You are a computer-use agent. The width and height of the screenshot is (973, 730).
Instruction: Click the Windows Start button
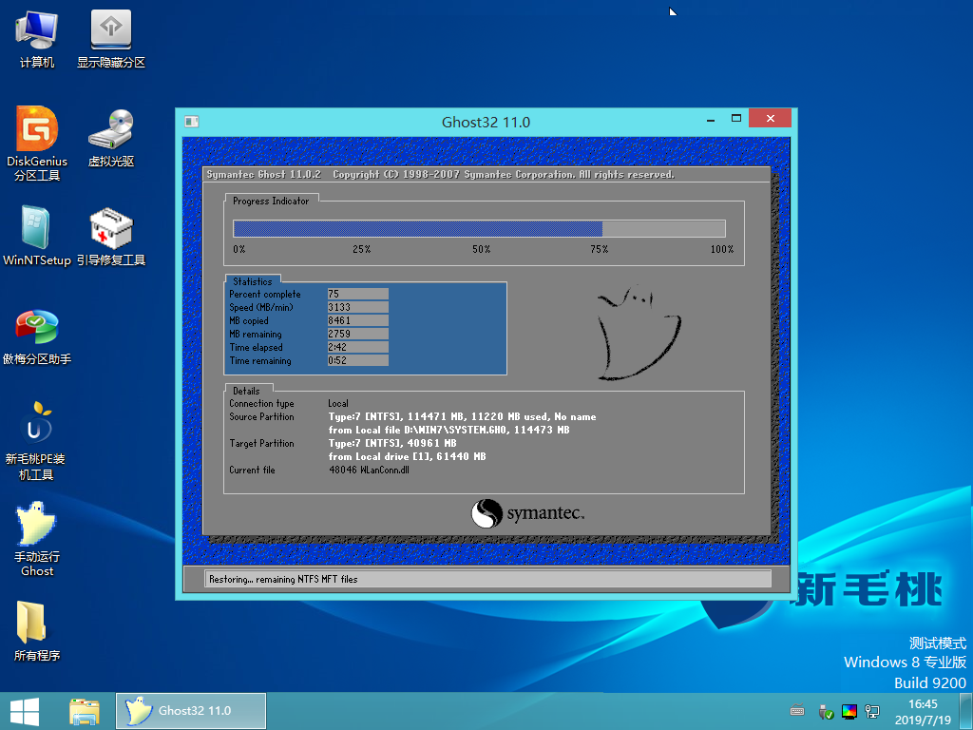click(24, 711)
